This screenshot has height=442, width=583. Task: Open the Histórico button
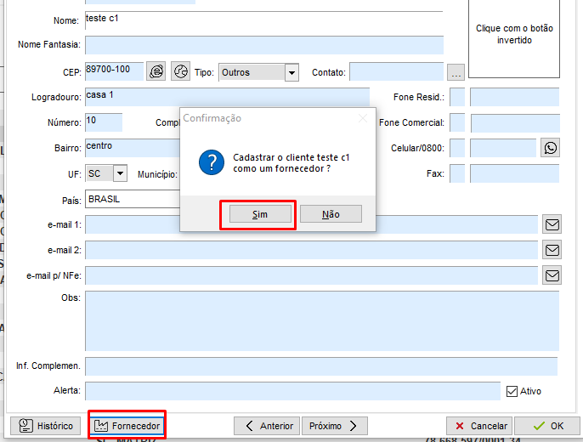(x=46, y=426)
